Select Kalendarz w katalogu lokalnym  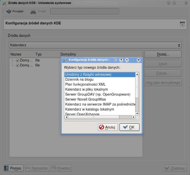pos(100,109)
